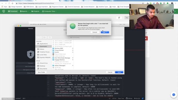Expand the Cirque Kitchen folder arrow
The width and height of the screenshot is (178, 100).
tap(73, 50)
